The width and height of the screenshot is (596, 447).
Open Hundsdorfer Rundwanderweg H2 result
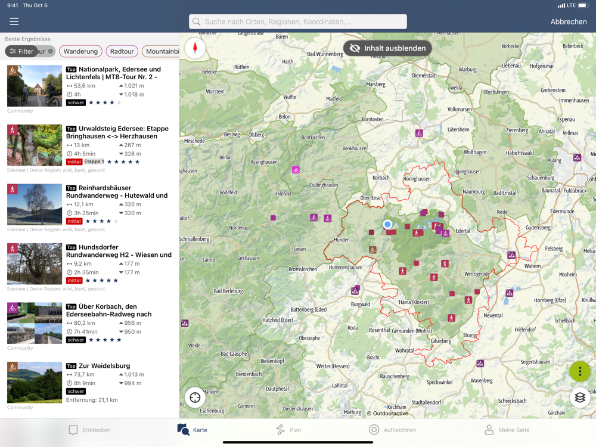(x=89, y=266)
